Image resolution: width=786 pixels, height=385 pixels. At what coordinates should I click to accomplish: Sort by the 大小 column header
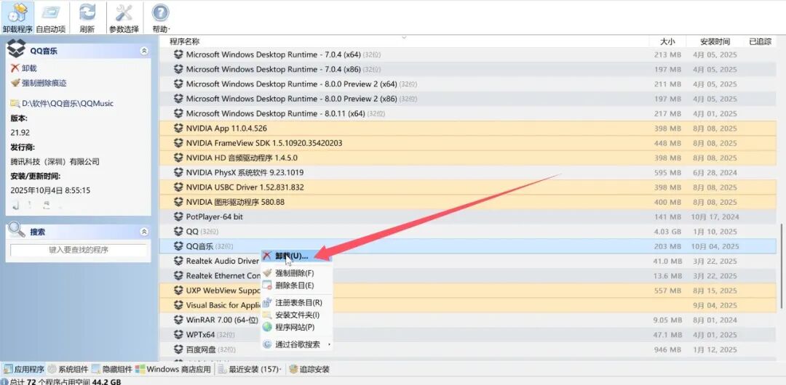[667, 41]
